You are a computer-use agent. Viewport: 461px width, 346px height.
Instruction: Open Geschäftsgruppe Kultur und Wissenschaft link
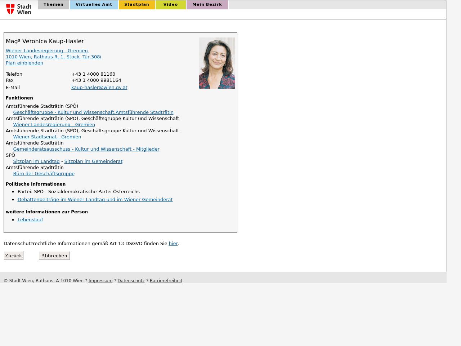93,112
